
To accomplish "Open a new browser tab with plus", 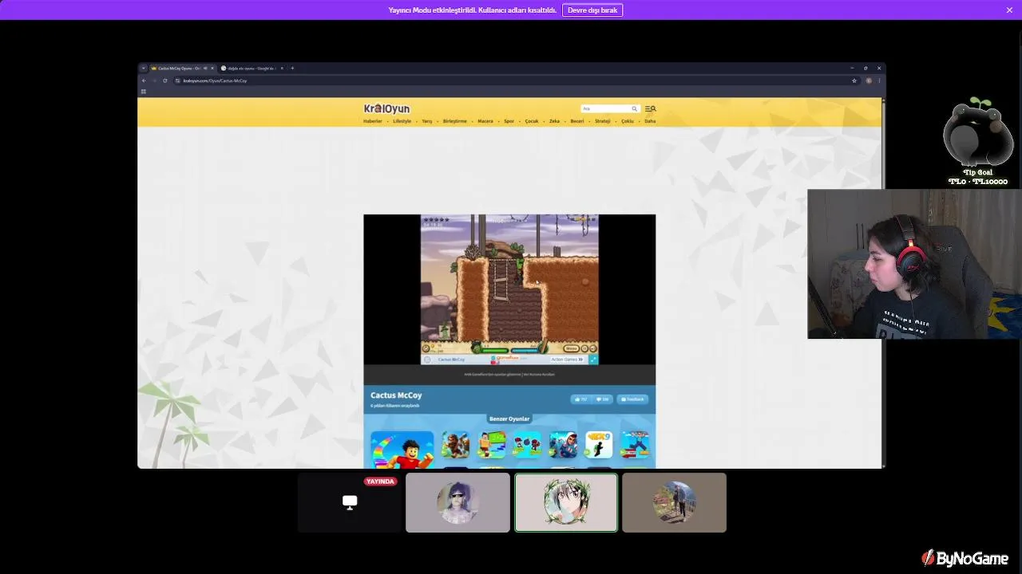I will click(292, 69).
